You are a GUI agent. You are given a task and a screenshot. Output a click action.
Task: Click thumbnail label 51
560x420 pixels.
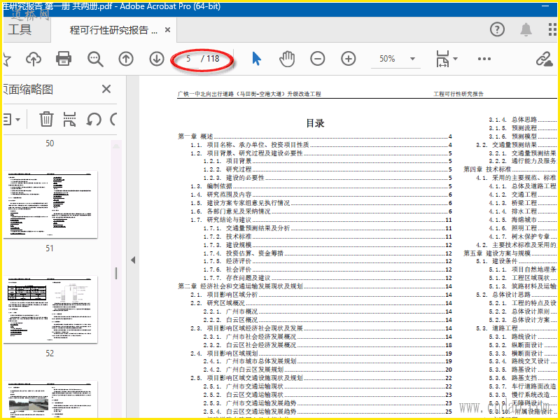(50, 248)
